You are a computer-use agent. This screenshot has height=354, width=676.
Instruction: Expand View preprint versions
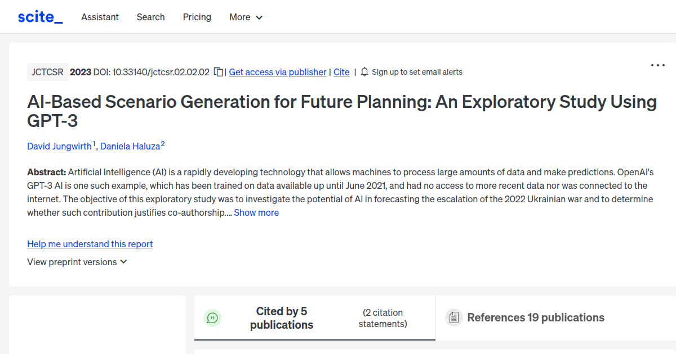pos(77,262)
